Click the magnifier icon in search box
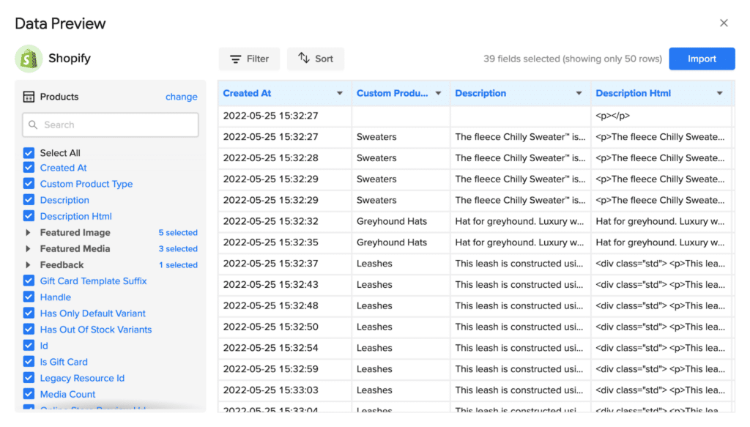Image resolution: width=750 pixels, height=427 pixels. click(x=33, y=125)
